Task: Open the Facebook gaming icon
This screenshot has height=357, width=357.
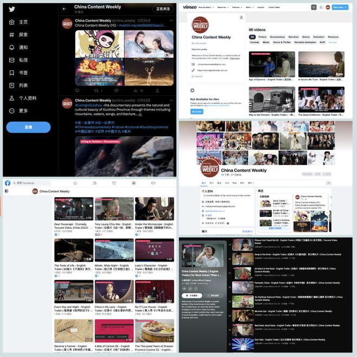Action: click(153, 183)
